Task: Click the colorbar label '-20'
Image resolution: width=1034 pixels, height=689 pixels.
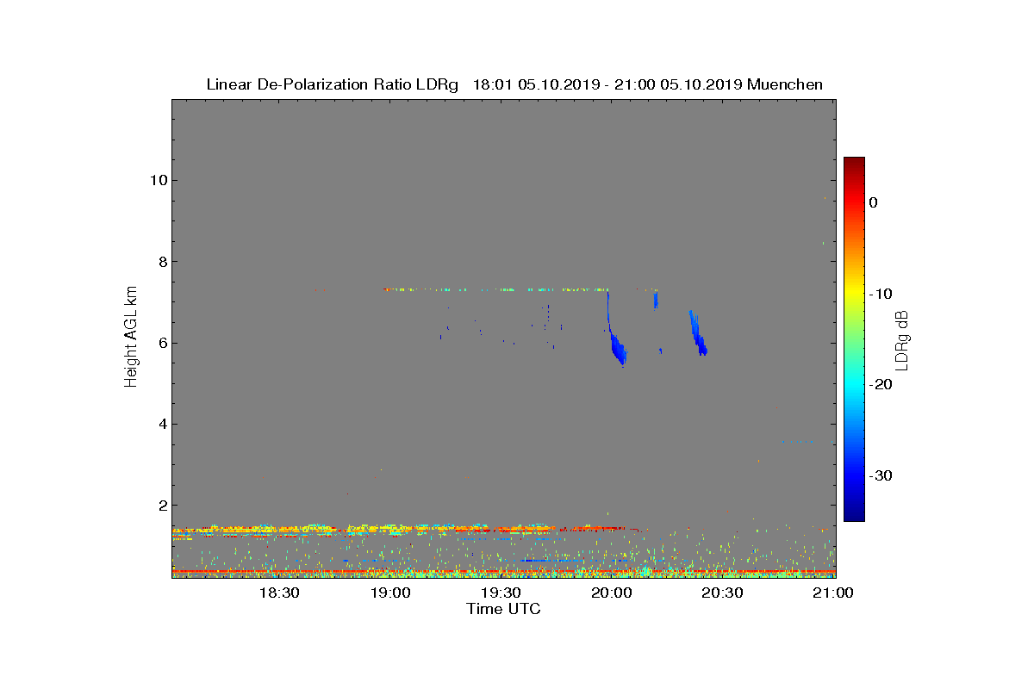Action: 880,385
